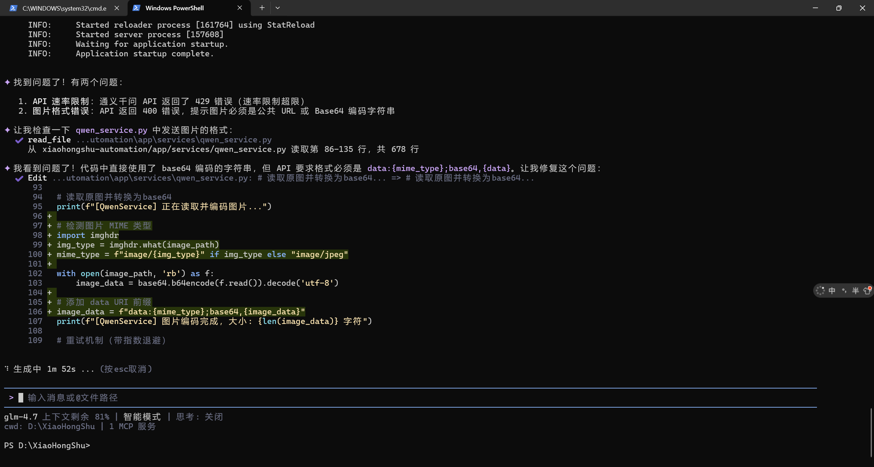Focus the 输入消息或@文件路径 input field
The width and height of the screenshot is (874, 467).
pos(73,398)
